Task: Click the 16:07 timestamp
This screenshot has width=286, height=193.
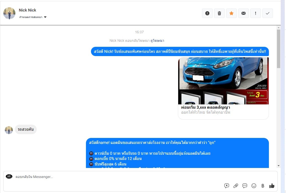Action: (x=139, y=32)
